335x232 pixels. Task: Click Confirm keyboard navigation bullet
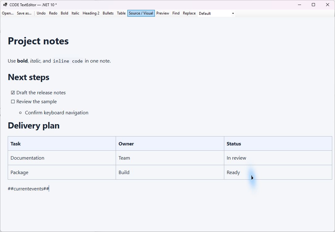pos(56,113)
